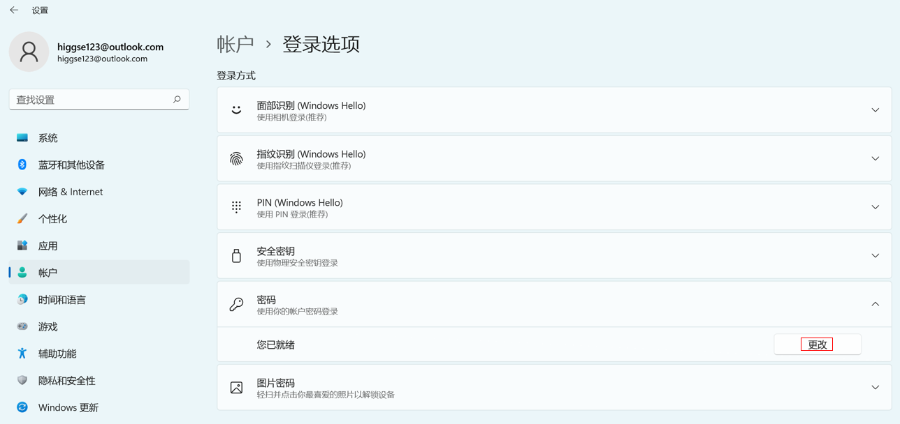Image resolution: width=900 pixels, height=424 pixels.
Task: Click 帐户 breadcrumb link in header
Action: (235, 45)
